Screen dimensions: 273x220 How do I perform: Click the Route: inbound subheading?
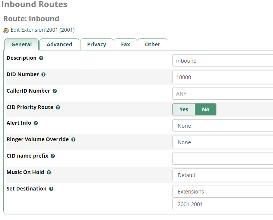(31, 19)
